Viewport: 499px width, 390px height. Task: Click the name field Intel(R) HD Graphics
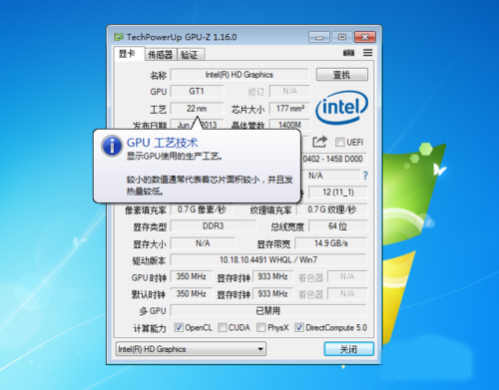pyautogui.click(x=240, y=75)
